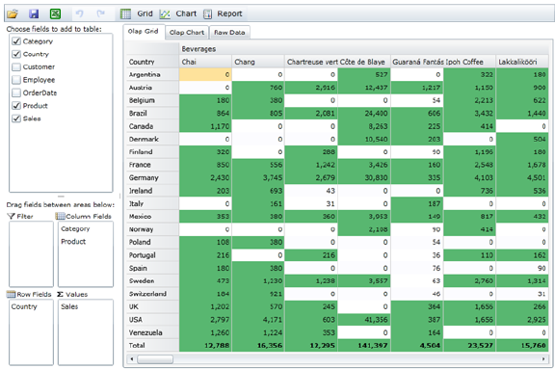The height and width of the screenshot is (369, 555).
Task: Click the Beverages column group header
Action: (198, 49)
